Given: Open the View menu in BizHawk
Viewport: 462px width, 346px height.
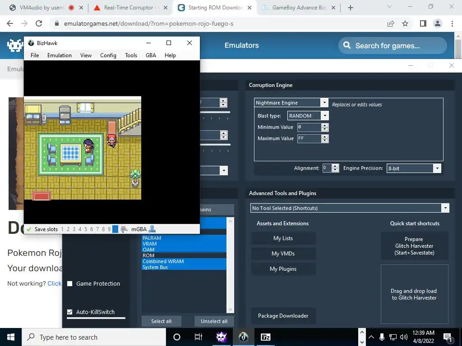Looking at the screenshot, I should [86, 55].
